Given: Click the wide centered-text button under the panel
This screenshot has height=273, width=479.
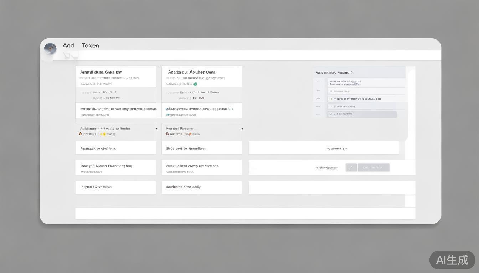Looking at the screenshot, I should pyautogui.click(x=324, y=148).
